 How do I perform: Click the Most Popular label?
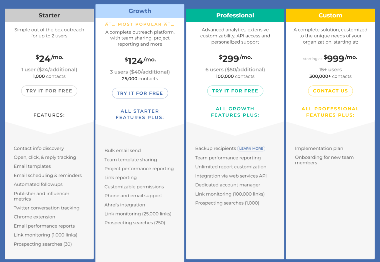pyautogui.click(x=140, y=24)
